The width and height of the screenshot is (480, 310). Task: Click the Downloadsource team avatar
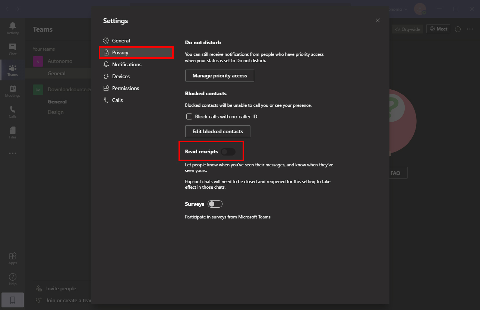coord(38,90)
